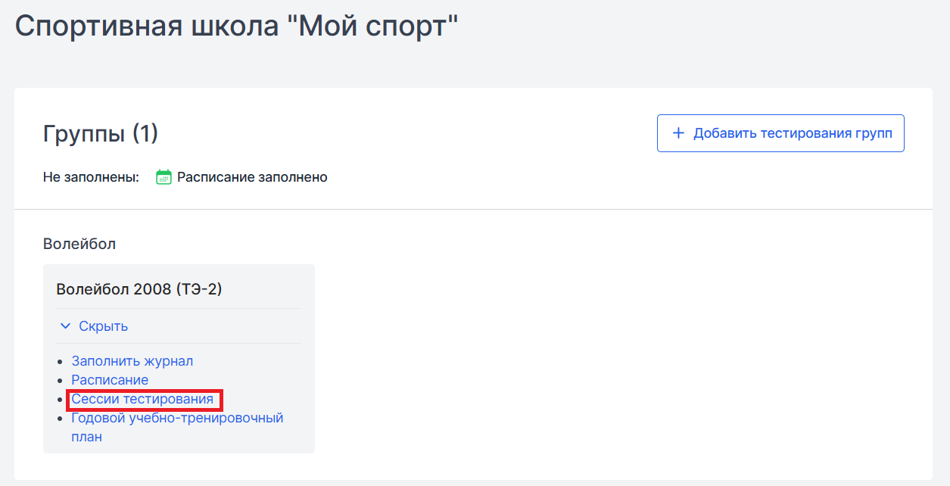Click the bullet marker before Годовой учебно-тренировочный

click(61, 419)
